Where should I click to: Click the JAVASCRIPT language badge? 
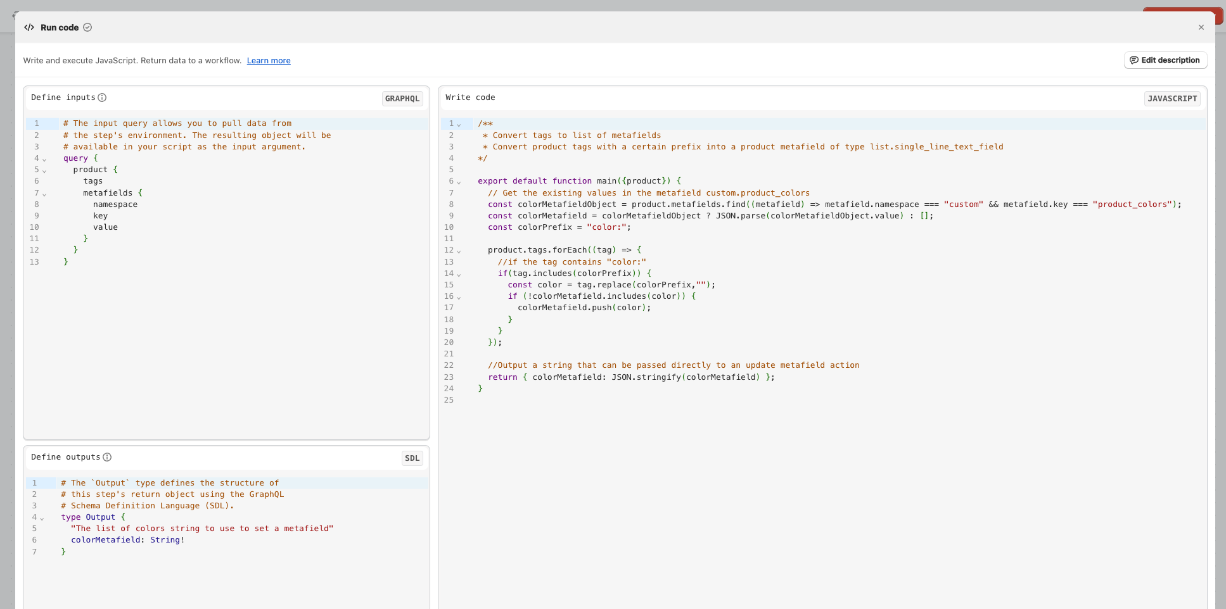[1172, 98]
